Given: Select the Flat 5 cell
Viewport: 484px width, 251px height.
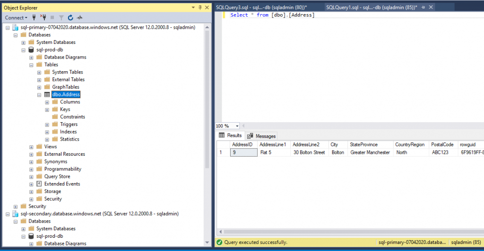Looking at the screenshot, I should coord(274,152).
